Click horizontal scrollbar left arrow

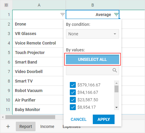pos(3,117)
